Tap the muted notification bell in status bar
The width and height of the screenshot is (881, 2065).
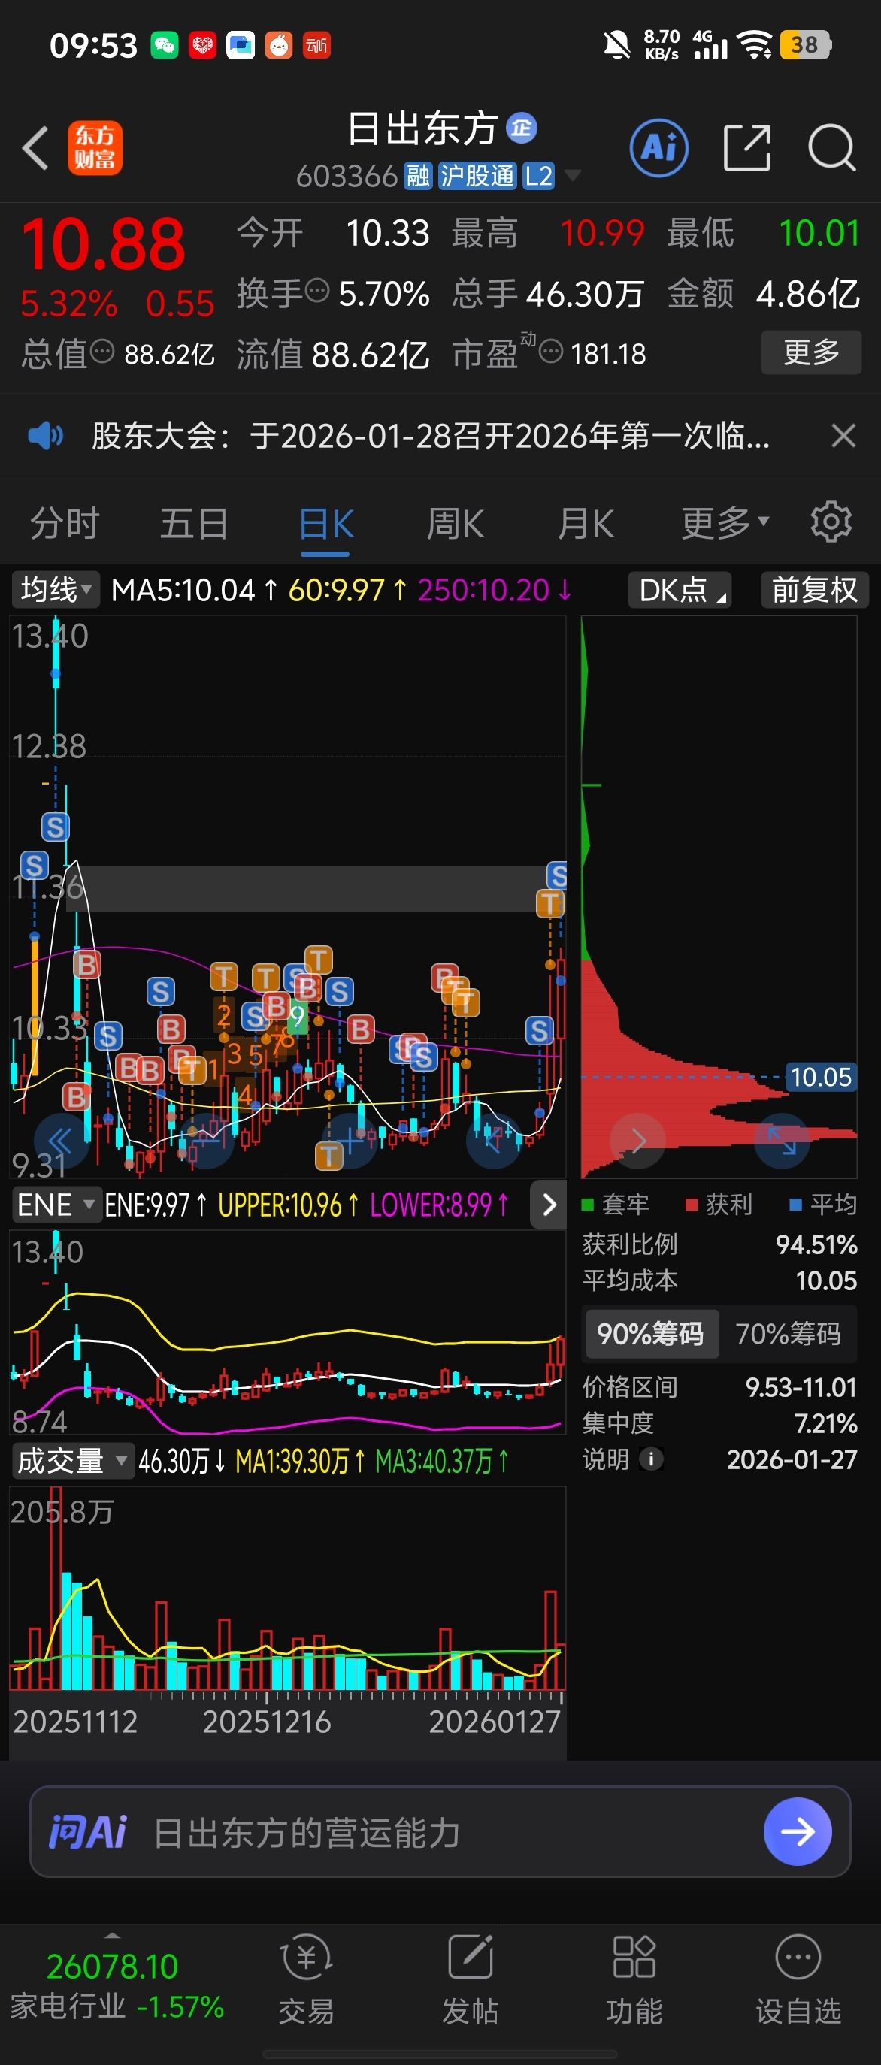(x=616, y=45)
